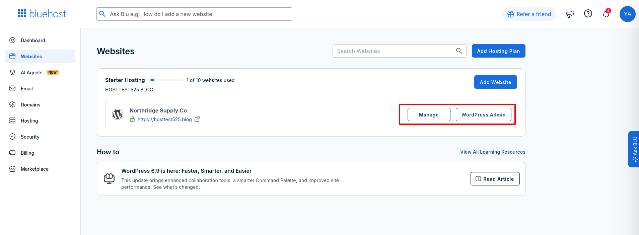This screenshot has width=639, height=235.
Task: Click the Add Website button
Action: click(x=495, y=82)
